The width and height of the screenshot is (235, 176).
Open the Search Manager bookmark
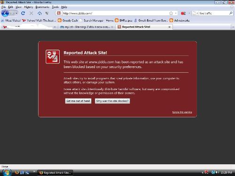coord(92,20)
